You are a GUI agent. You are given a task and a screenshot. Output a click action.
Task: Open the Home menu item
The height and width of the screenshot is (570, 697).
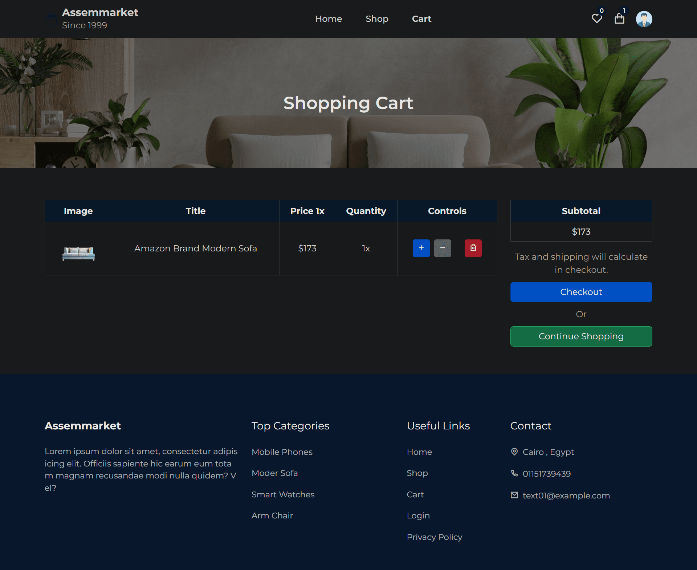[328, 19]
